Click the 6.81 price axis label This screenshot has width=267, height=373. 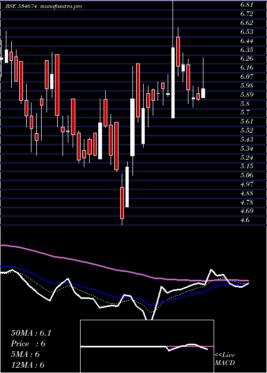(247, 5)
